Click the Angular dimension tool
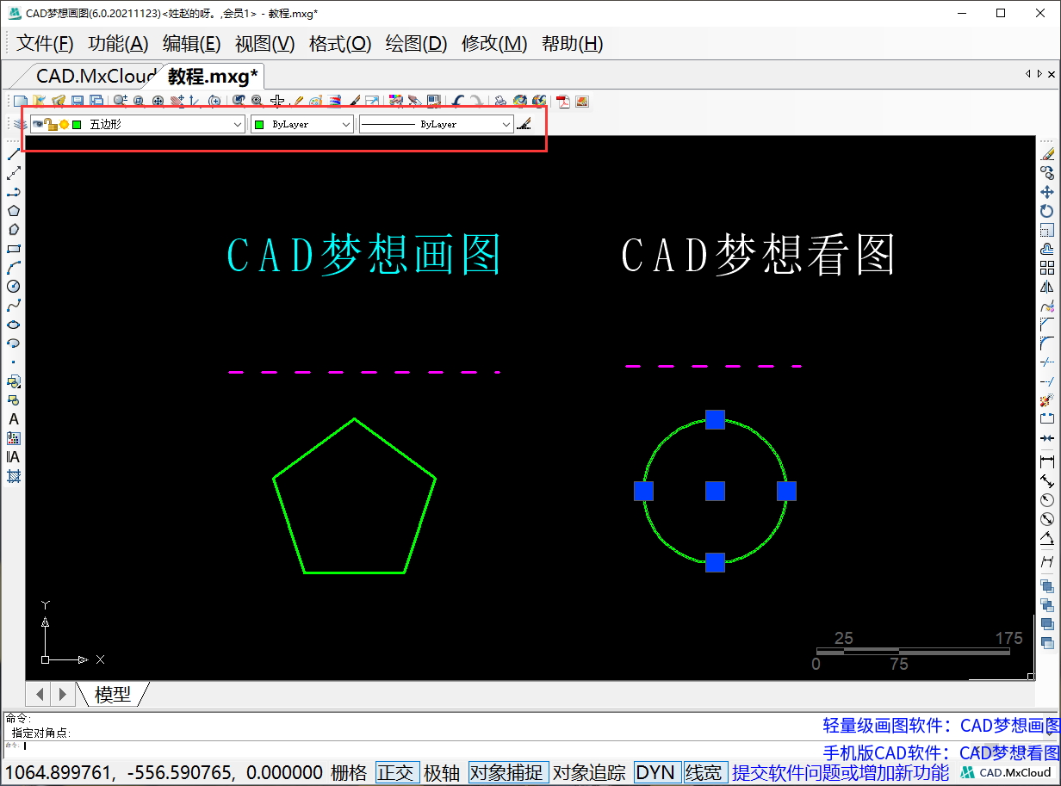 tap(1047, 538)
